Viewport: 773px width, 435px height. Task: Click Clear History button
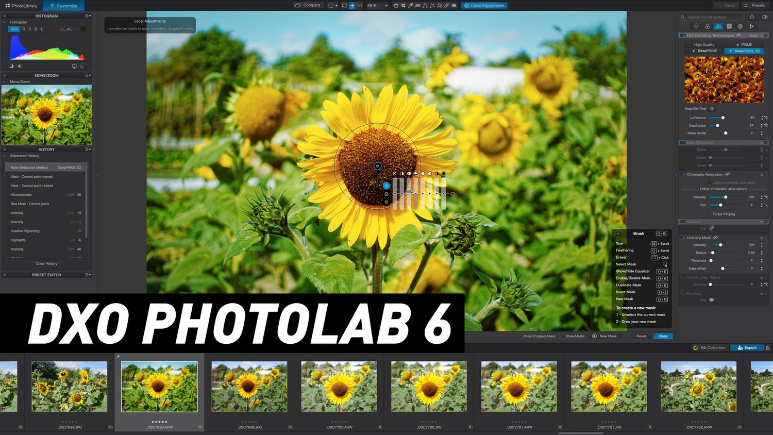click(46, 263)
